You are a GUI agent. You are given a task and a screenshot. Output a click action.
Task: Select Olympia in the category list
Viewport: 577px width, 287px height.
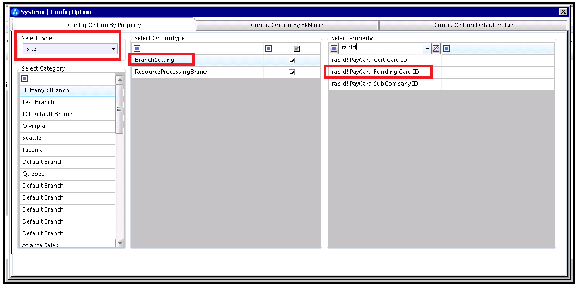tap(67, 126)
